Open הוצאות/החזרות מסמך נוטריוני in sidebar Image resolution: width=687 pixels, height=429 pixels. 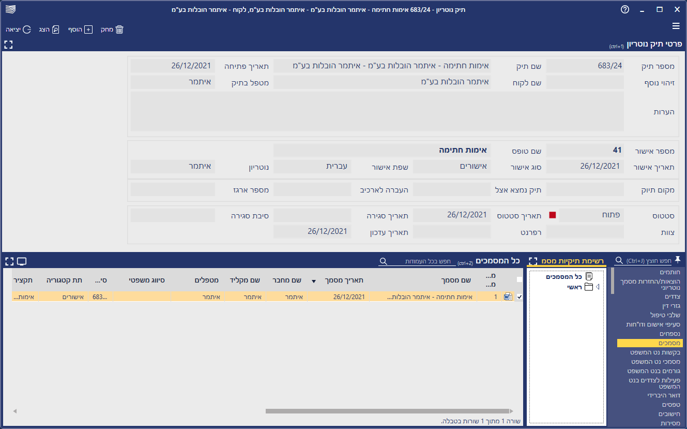[x=650, y=284]
